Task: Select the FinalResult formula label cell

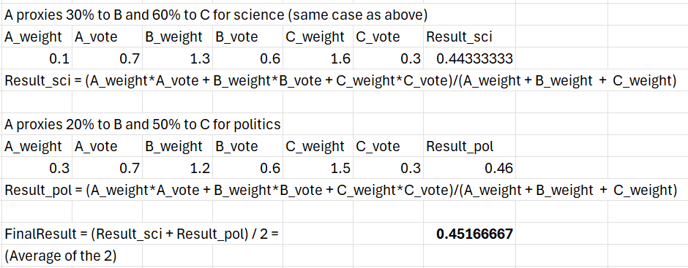Action: pos(143,234)
